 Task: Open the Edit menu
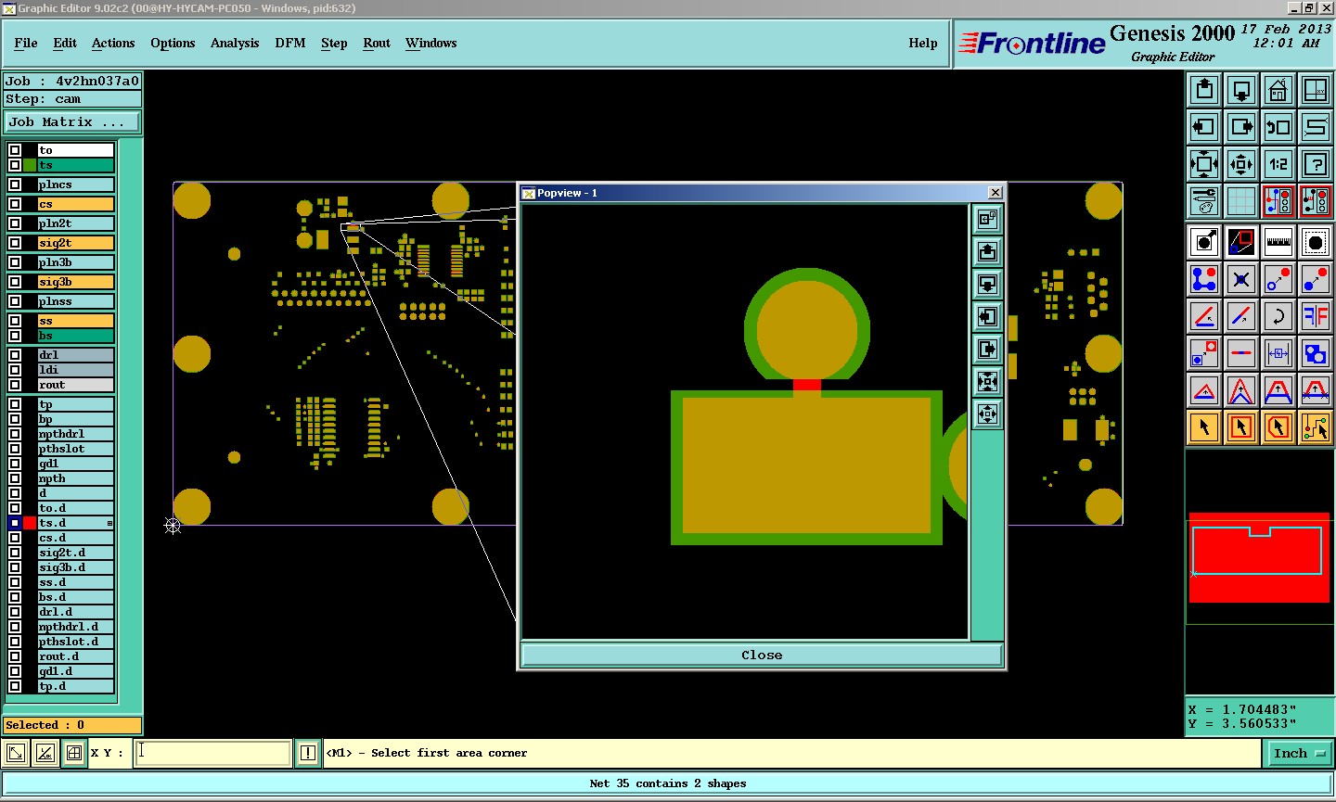click(x=65, y=43)
